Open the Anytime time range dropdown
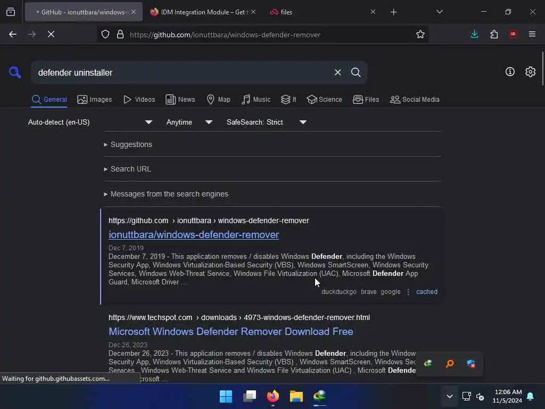The width and height of the screenshot is (545, 409). click(x=189, y=122)
